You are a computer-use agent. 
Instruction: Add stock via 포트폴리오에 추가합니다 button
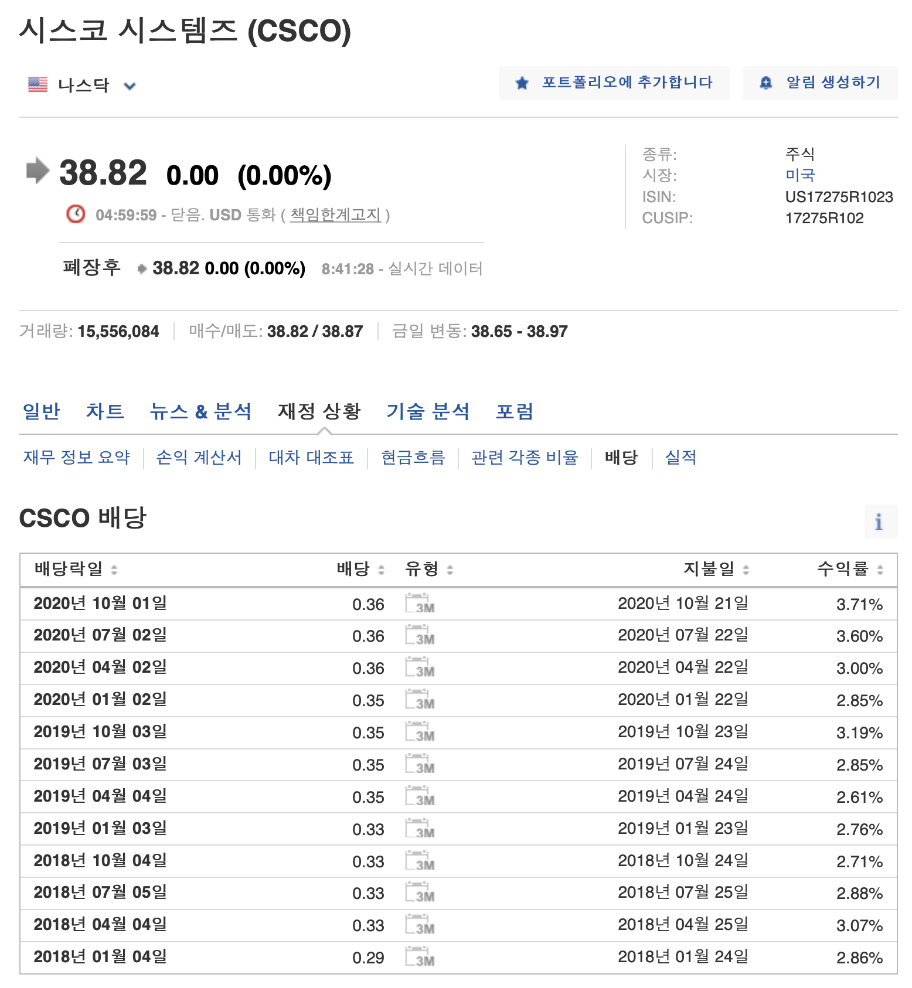[614, 83]
